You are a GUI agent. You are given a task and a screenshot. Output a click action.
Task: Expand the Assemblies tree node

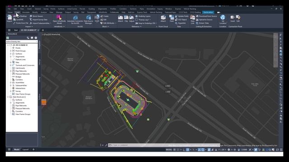(11, 83)
